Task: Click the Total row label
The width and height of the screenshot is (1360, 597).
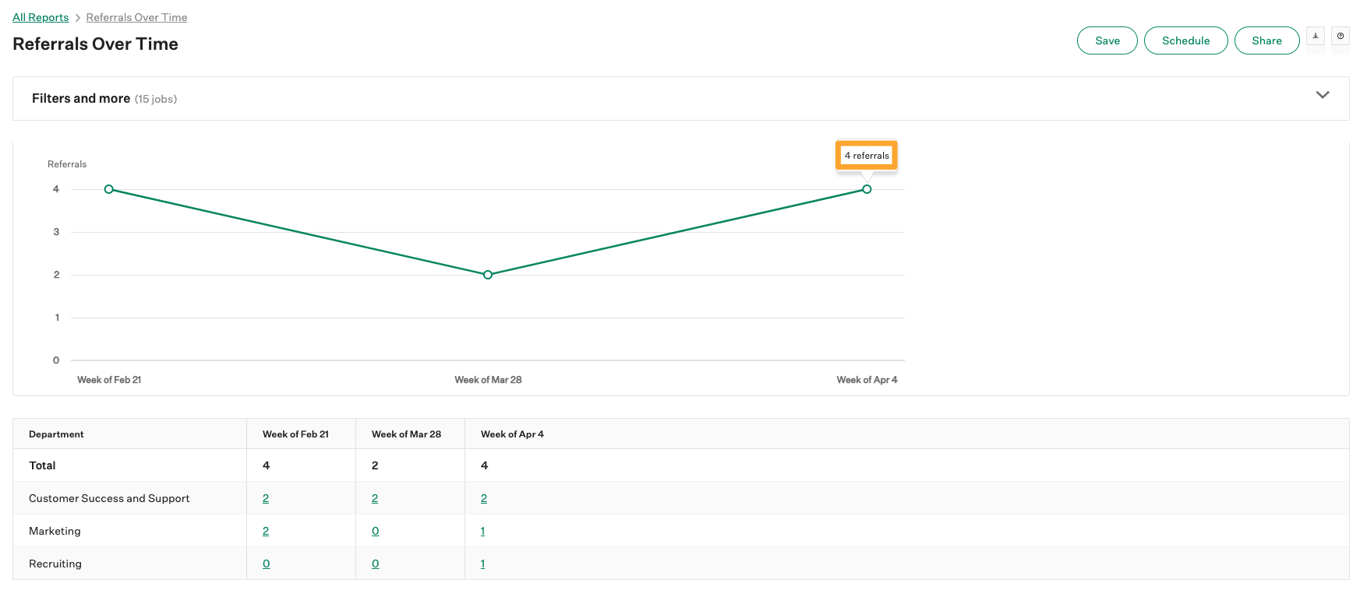Action: (42, 465)
